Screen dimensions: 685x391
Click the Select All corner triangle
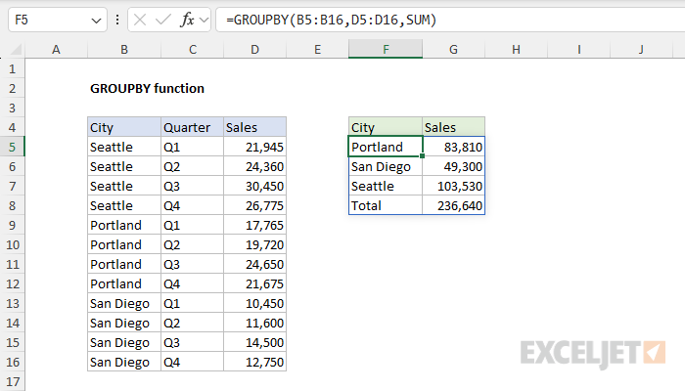(x=16, y=49)
